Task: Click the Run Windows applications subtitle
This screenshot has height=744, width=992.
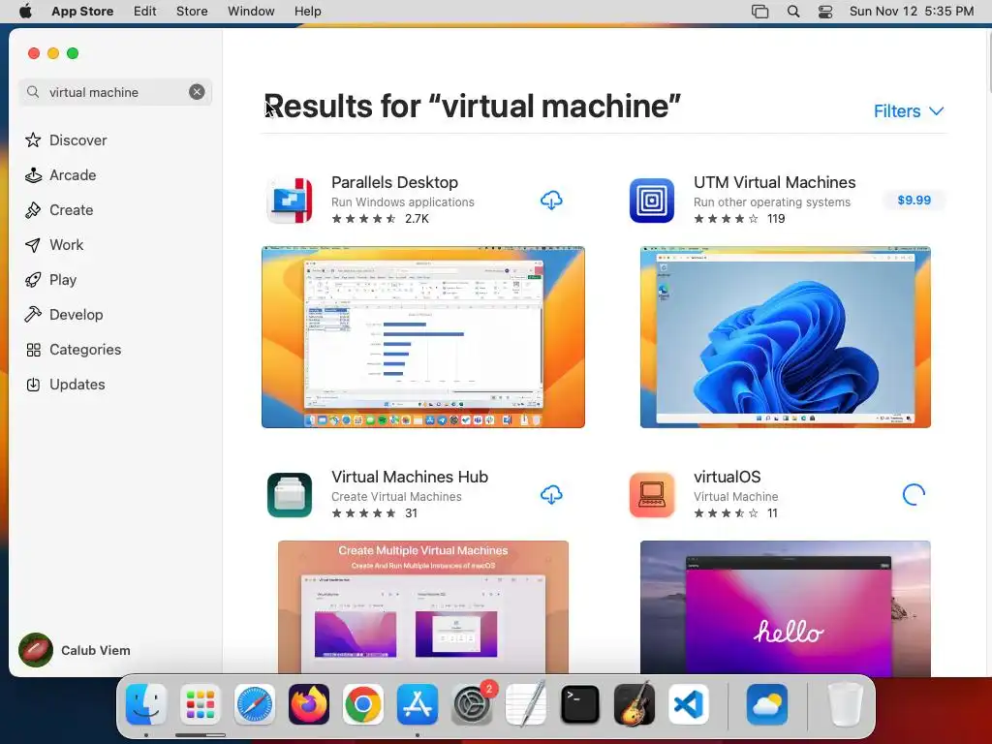Action: (402, 201)
